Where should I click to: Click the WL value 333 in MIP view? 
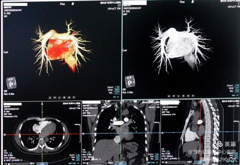237,91
